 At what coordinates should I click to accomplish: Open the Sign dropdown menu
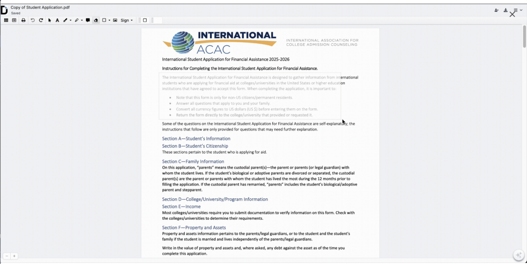(x=127, y=21)
